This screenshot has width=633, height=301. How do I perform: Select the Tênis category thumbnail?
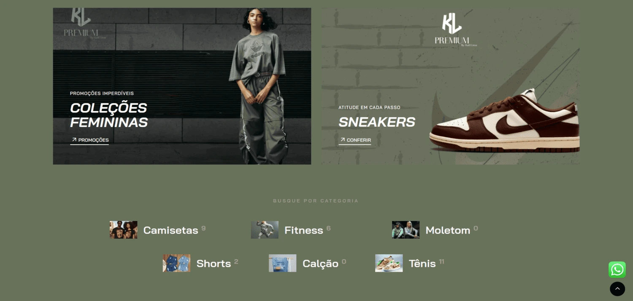(x=389, y=263)
